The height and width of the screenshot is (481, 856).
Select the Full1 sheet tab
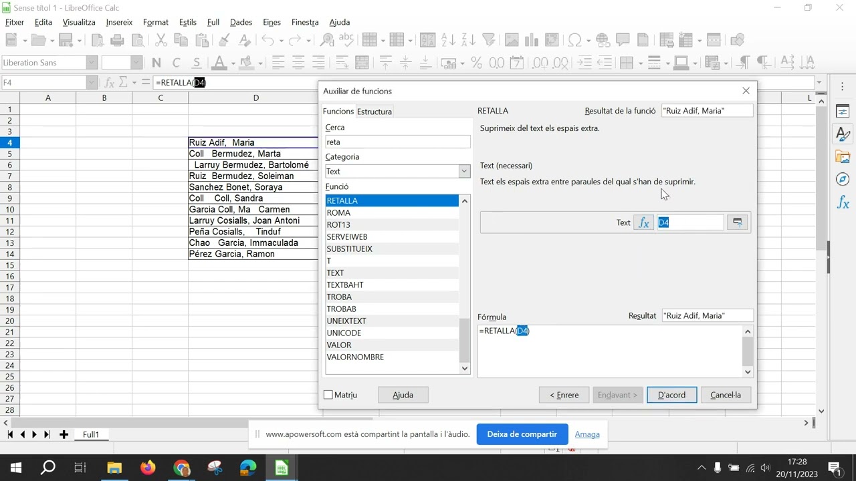click(x=91, y=434)
